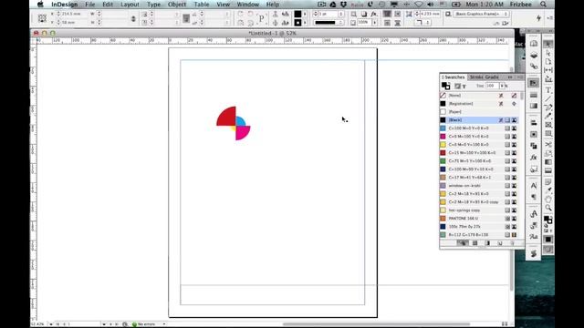Switch to the Stroke panel tab
This screenshot has height=328, width=584.
point(476,77)
